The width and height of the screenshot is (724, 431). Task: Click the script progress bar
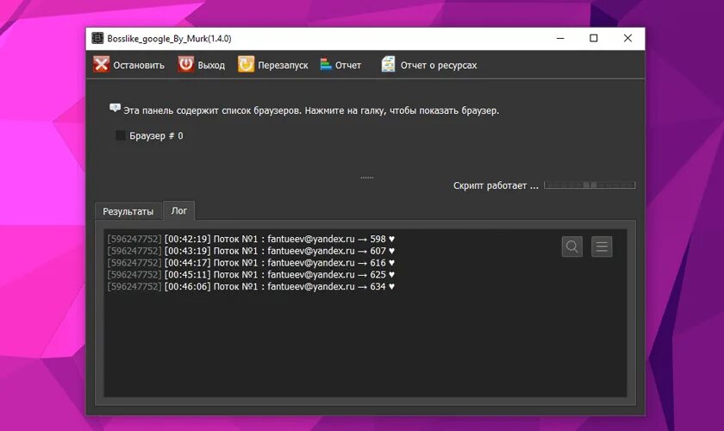[590, 184]
